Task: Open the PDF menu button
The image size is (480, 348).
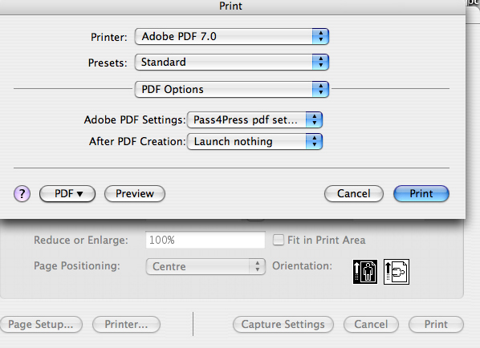Action: click(67, 194)
